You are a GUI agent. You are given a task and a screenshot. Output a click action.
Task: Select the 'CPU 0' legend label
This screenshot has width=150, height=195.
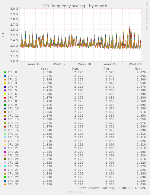coord(12,72)
